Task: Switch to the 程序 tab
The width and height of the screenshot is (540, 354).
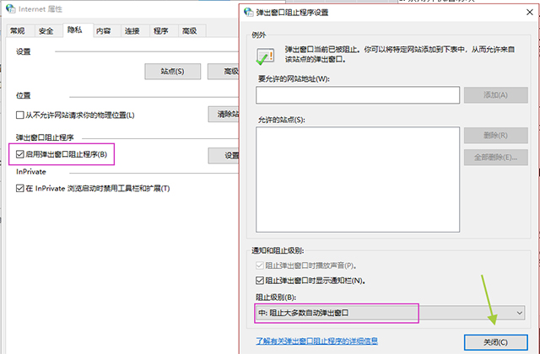Action: click(x=161, y=31)
